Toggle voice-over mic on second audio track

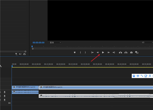click(5, 96)
